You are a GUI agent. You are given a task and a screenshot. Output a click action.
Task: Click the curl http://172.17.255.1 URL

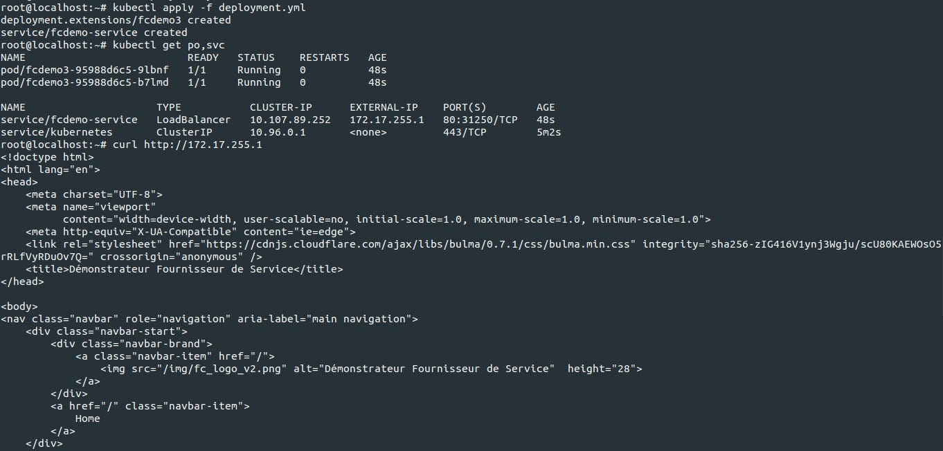pos(203,145)
